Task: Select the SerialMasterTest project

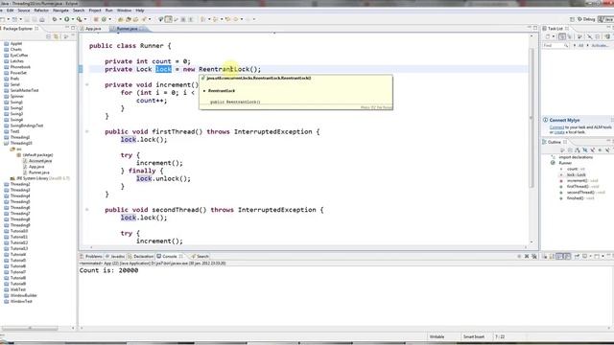Action: 21,90
